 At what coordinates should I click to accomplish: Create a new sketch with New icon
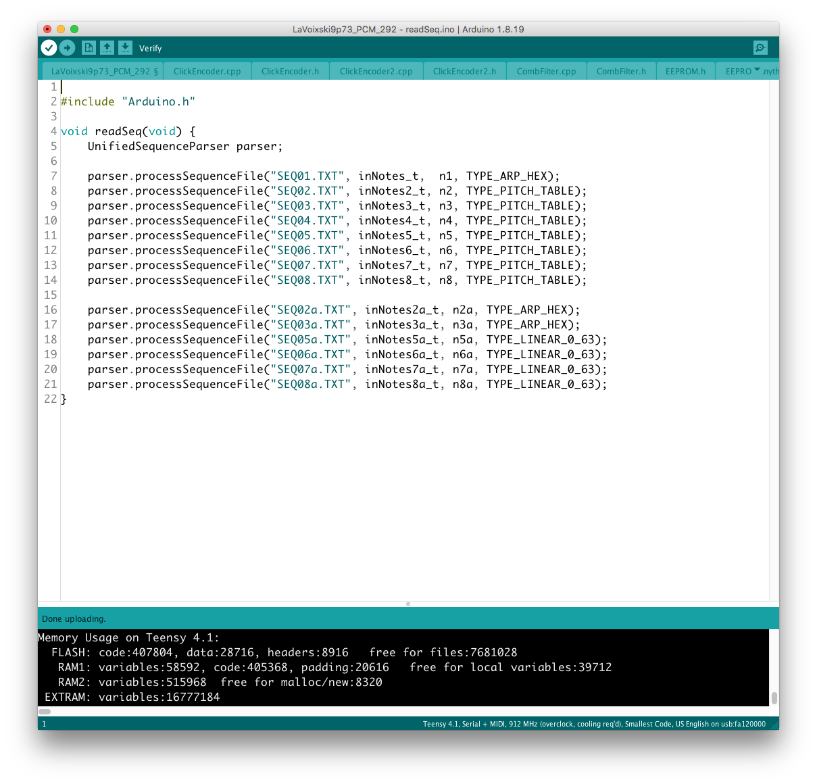coord(89,47)
